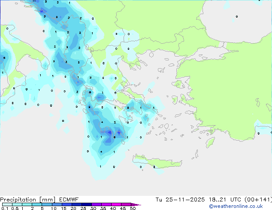272x210 pixels.
Task: Click the 0.1–0.5 mm legend swatch
Action: [7, 204]
